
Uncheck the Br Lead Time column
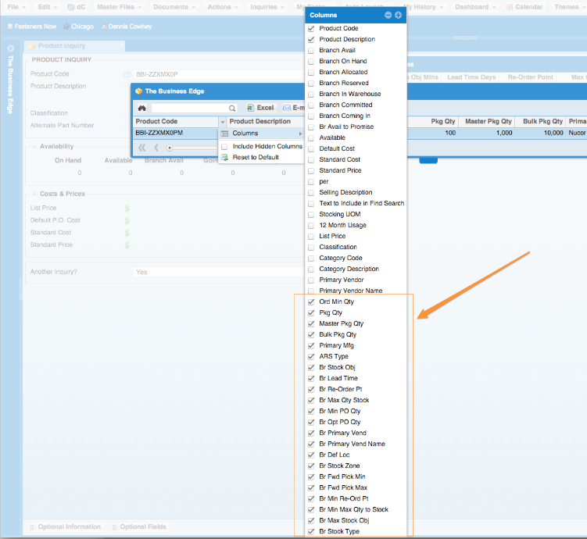click(311, 379)
